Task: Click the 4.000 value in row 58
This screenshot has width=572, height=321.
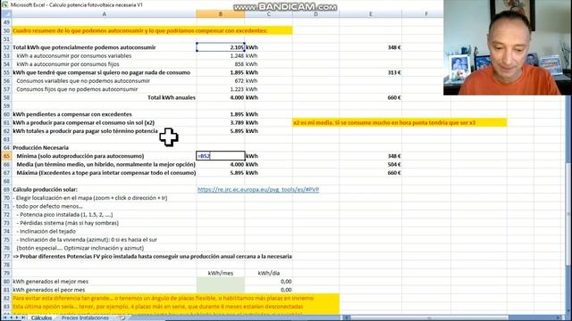Action: tap(221, 97)
